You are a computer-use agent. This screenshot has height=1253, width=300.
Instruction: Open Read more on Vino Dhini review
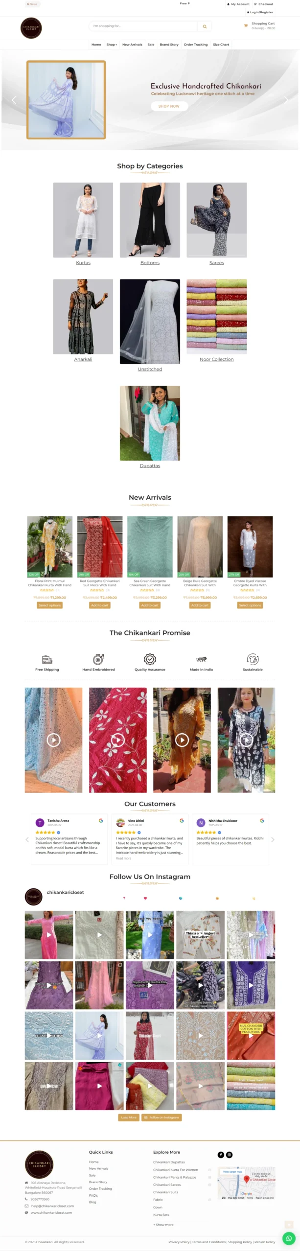click(123, 858)
